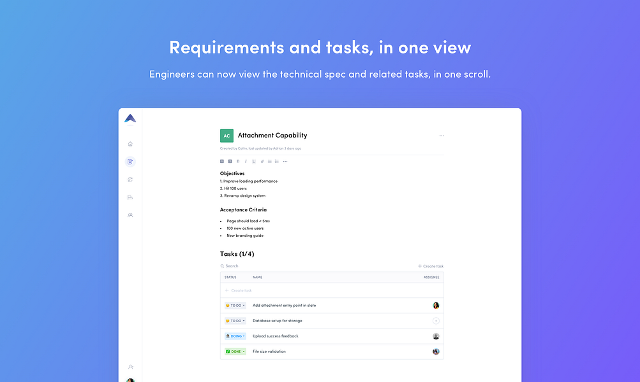
Task: Click the Acceptance Criteria heading
Action: [243, 209]
